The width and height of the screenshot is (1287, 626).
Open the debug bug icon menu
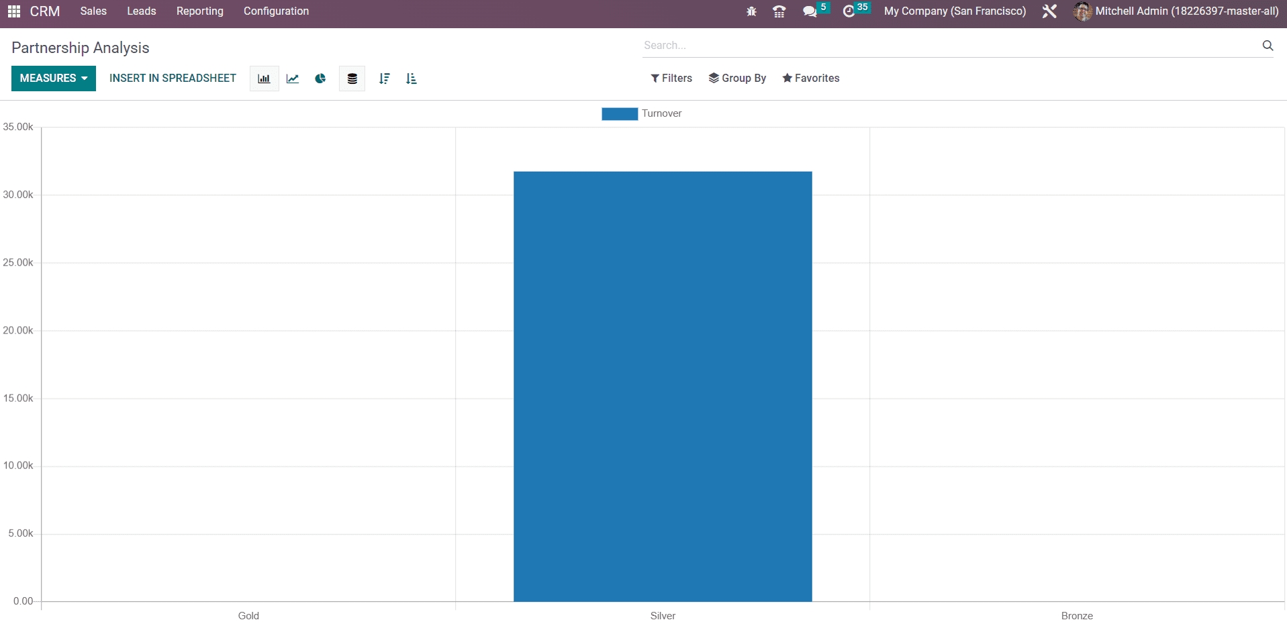[751, 11]
